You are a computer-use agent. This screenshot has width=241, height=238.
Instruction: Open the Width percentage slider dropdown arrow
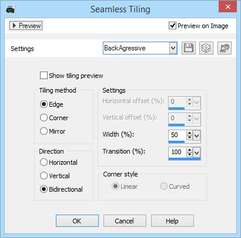coord(197,135)
